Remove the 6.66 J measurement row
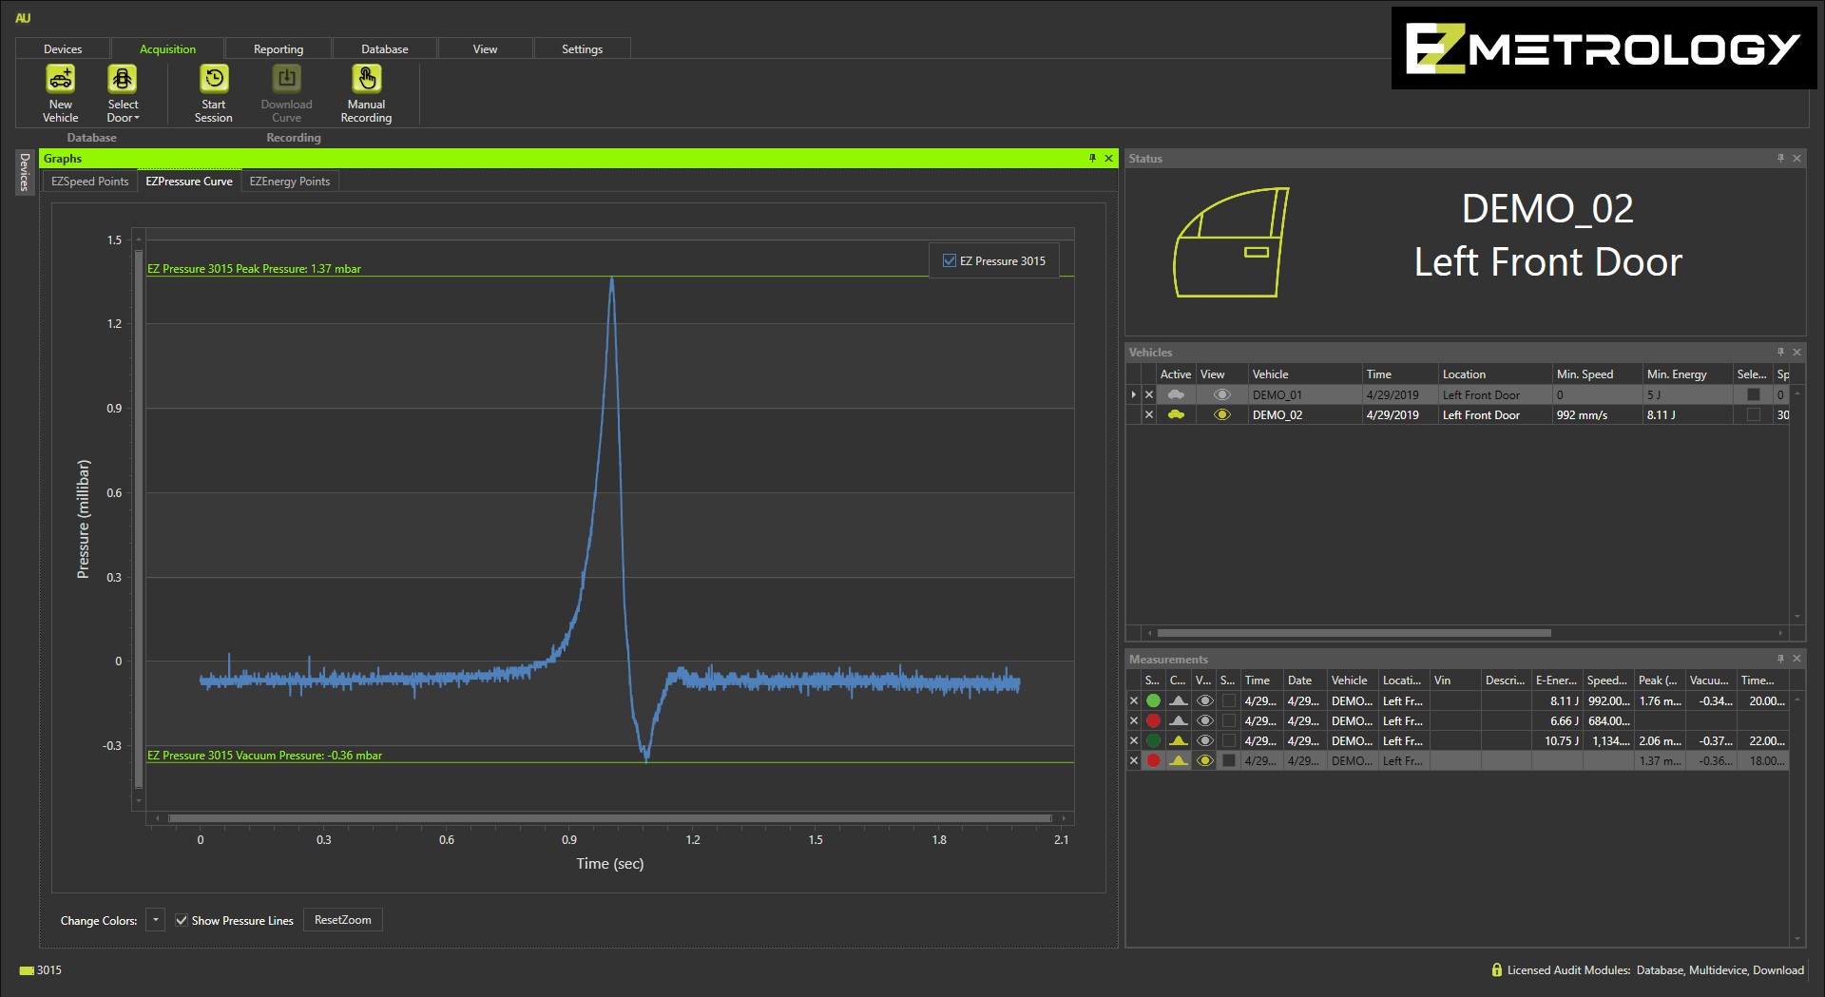Image resolution: width=1825 pixels, height=997 pixels. [x=1133, y=720]
